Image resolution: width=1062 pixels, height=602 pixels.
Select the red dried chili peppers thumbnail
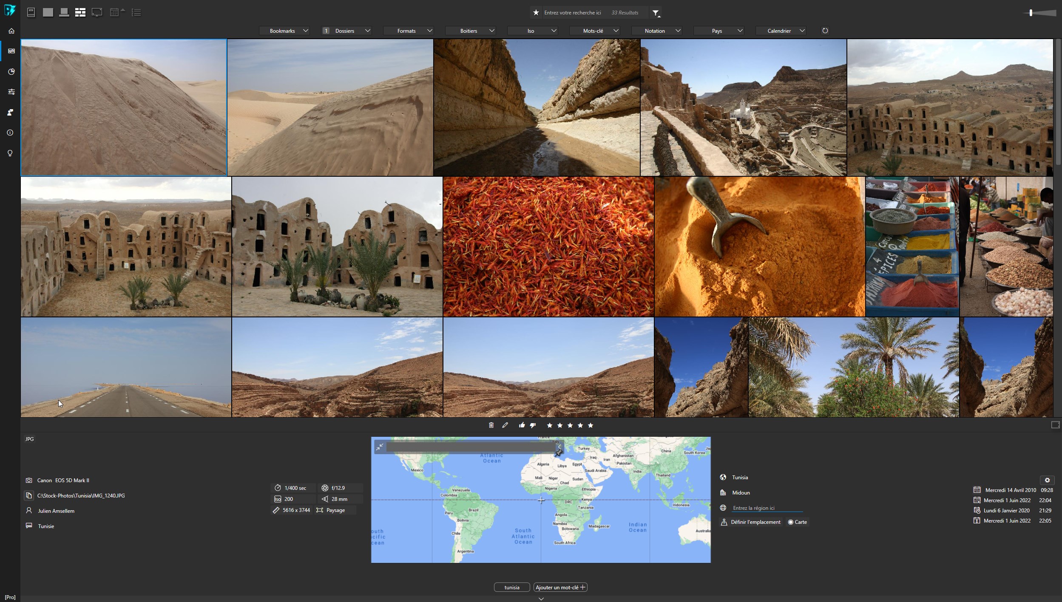click(x=548, y=246)
